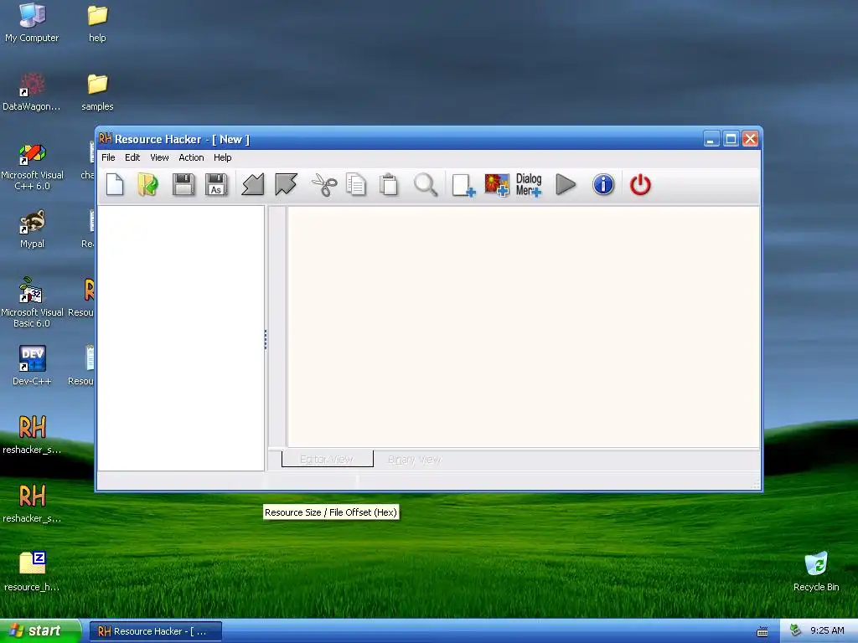Click the keyboard icon in the taskbar
The image size is (858, 643).
tap(762, 632)
